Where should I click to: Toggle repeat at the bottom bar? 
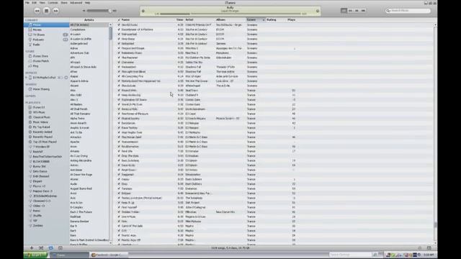coord(50,247)
